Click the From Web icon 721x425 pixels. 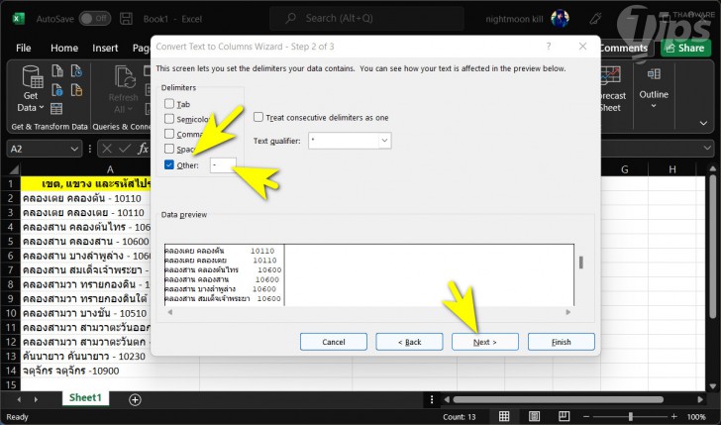click(x=57, y=90)
